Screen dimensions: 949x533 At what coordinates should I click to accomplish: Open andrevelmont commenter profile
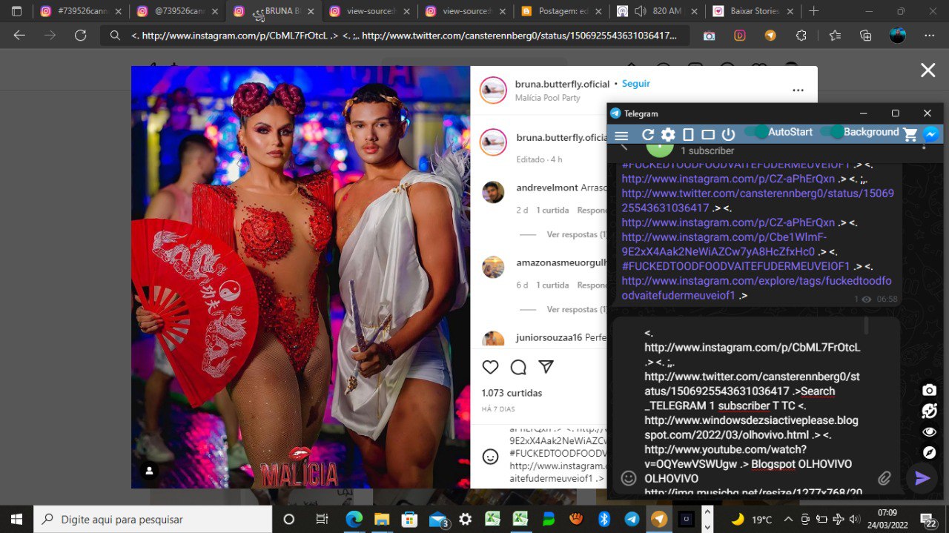[x=548, y=188]
